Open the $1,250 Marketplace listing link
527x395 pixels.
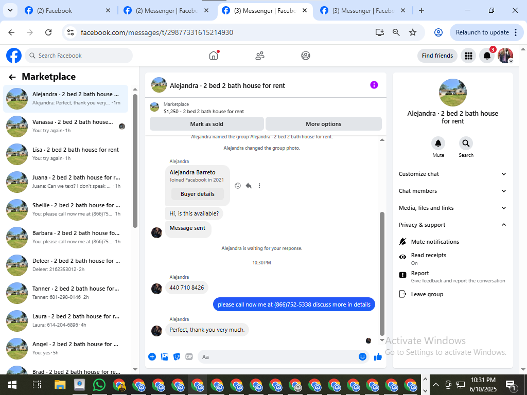click(x=204, y=112)
